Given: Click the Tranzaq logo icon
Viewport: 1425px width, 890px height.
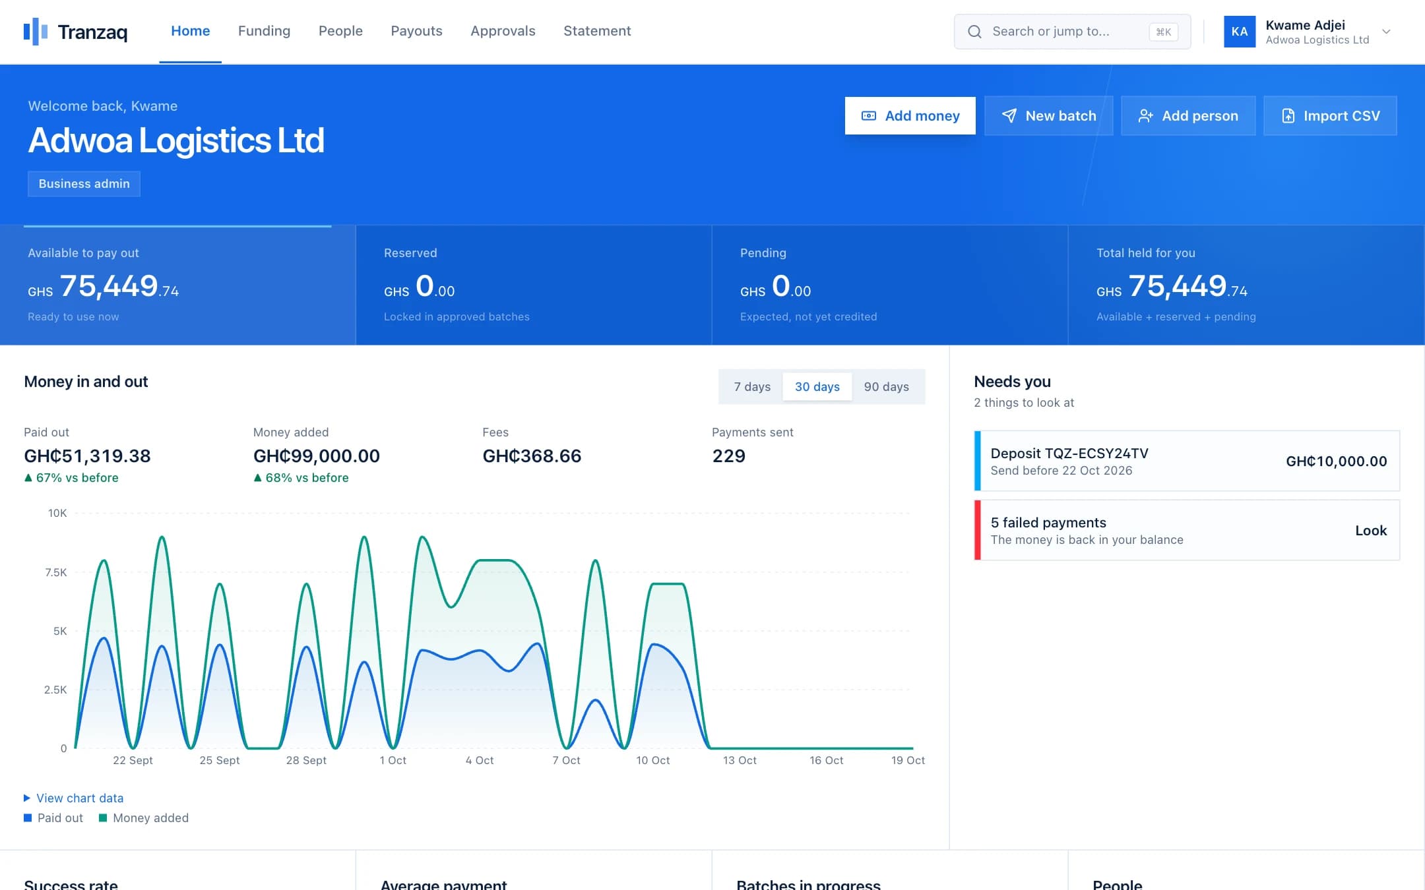Looking at the screenshot, I should [x=36, y=32].
